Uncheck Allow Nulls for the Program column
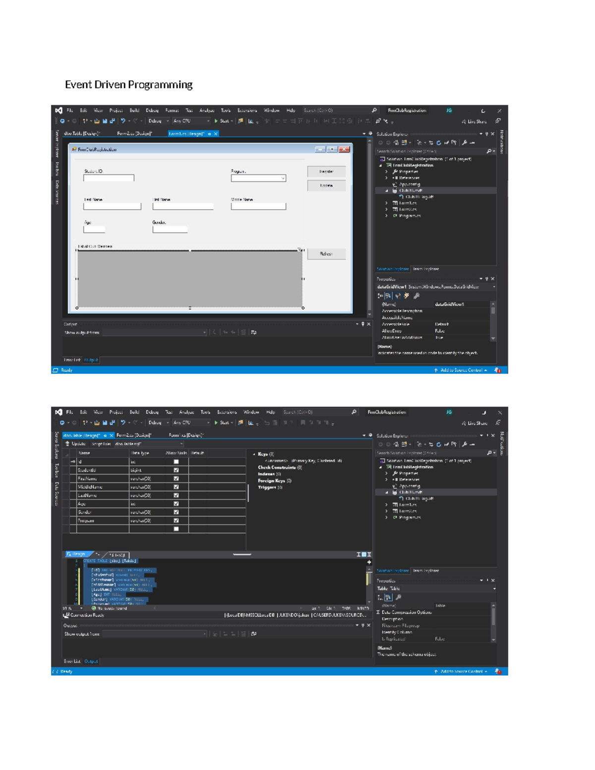The height and width of the screenshot is (770, 595). [x=176, y=521]
